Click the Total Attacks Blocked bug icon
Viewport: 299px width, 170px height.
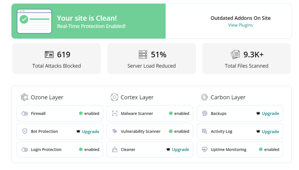click(x=49, y=55)
